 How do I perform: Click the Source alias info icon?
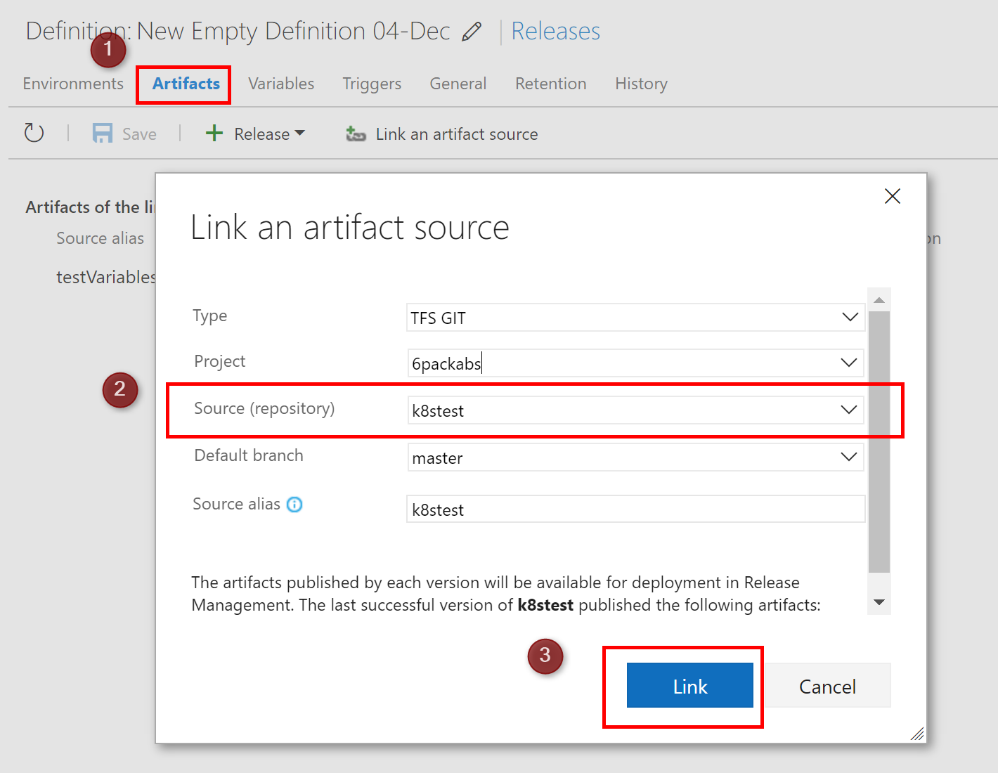click(x=294, y=505)
